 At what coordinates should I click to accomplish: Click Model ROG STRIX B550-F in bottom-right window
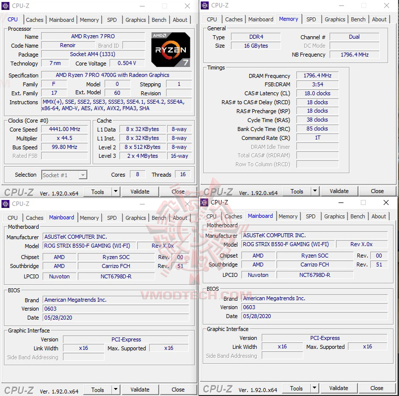288,244
